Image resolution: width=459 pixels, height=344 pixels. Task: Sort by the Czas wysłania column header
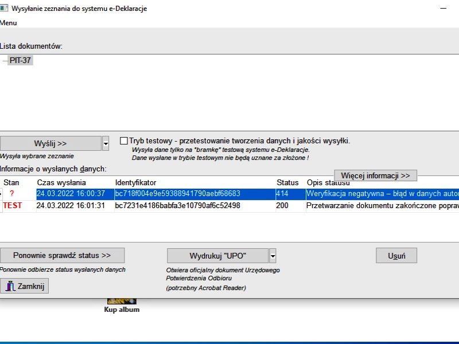click(63, 182)
